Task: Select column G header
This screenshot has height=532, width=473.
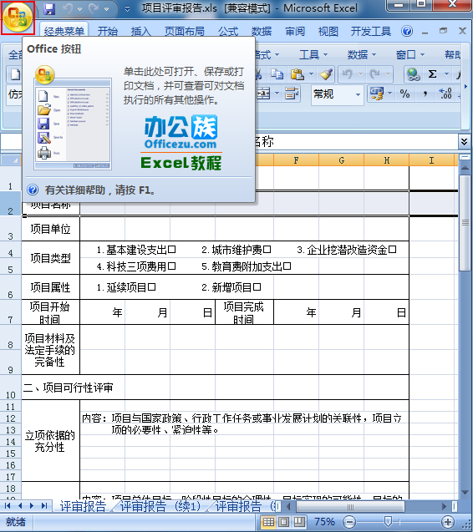Action: tap(341, 160)
